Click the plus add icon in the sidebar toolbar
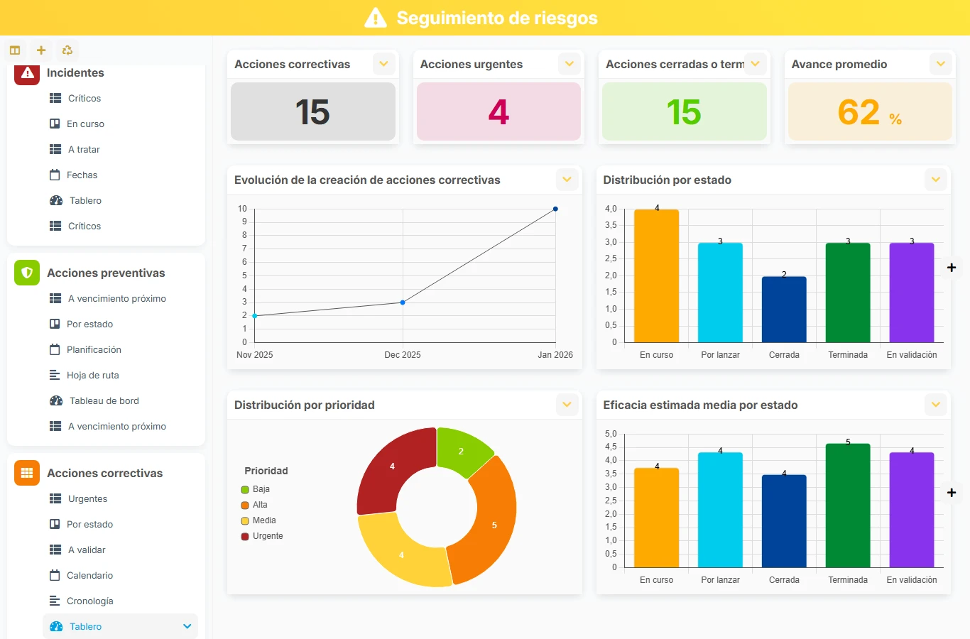Viewport: 970px width, 639px height. [41, 50]
